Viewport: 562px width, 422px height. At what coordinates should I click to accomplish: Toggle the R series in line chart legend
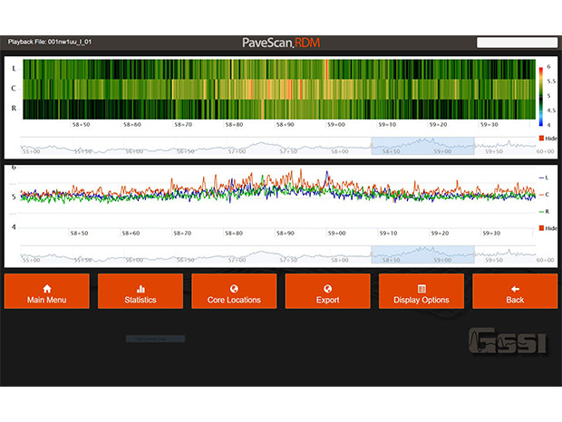[x=544, y=212]
